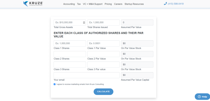Select the Class 1 Shares input

pyautogui.click(x=70, y=43)
